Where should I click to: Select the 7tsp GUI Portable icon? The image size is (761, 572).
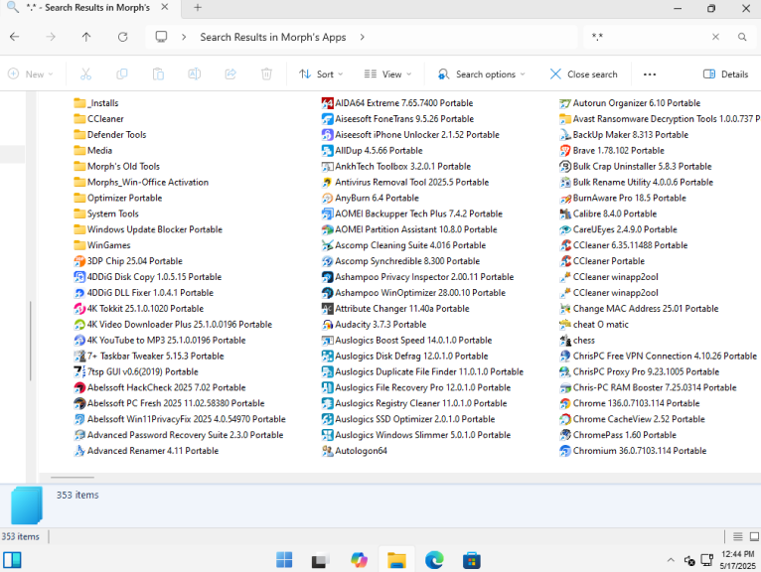79,371
